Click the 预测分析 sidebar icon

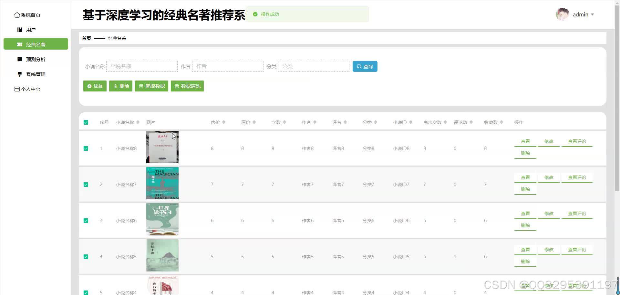(x=19, y=59)
